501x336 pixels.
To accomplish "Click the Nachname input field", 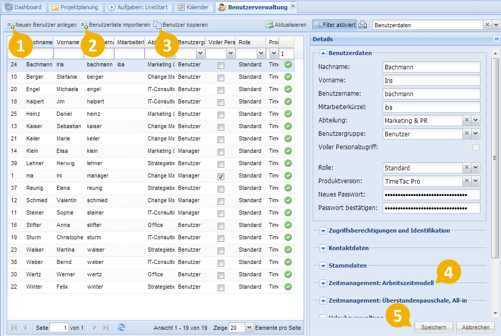I will click(x=432, y=67).
